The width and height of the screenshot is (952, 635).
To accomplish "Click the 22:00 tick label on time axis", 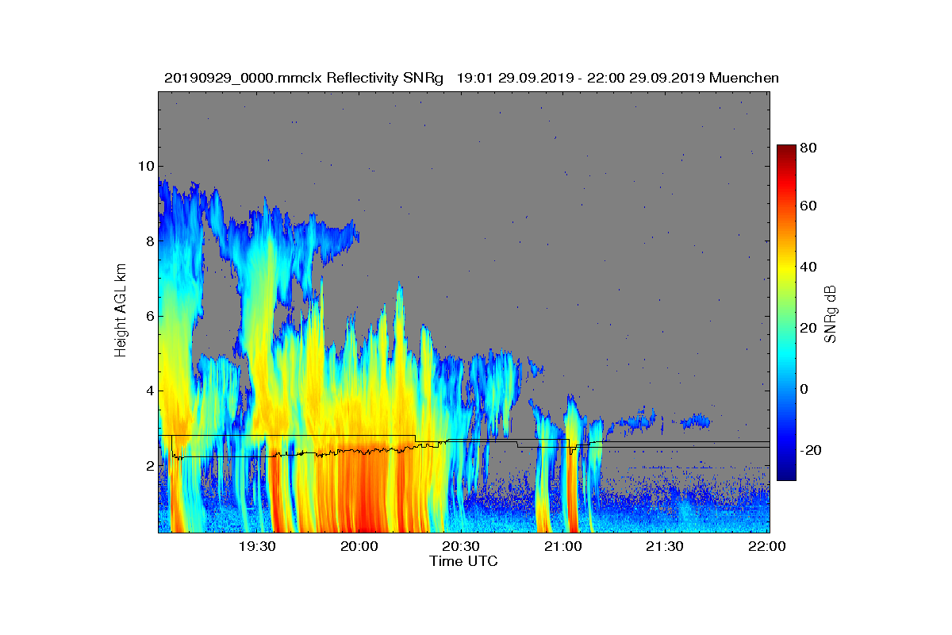I will click(x=766, y=547).
